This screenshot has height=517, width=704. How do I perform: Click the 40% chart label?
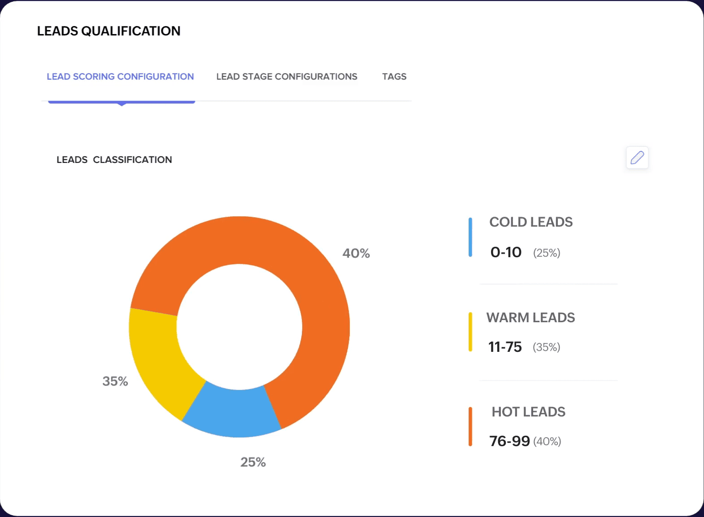click(x=356, y=254)
